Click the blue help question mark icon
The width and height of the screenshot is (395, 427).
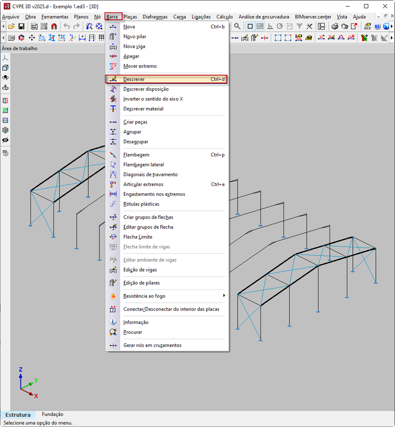[x=377, y=26]
